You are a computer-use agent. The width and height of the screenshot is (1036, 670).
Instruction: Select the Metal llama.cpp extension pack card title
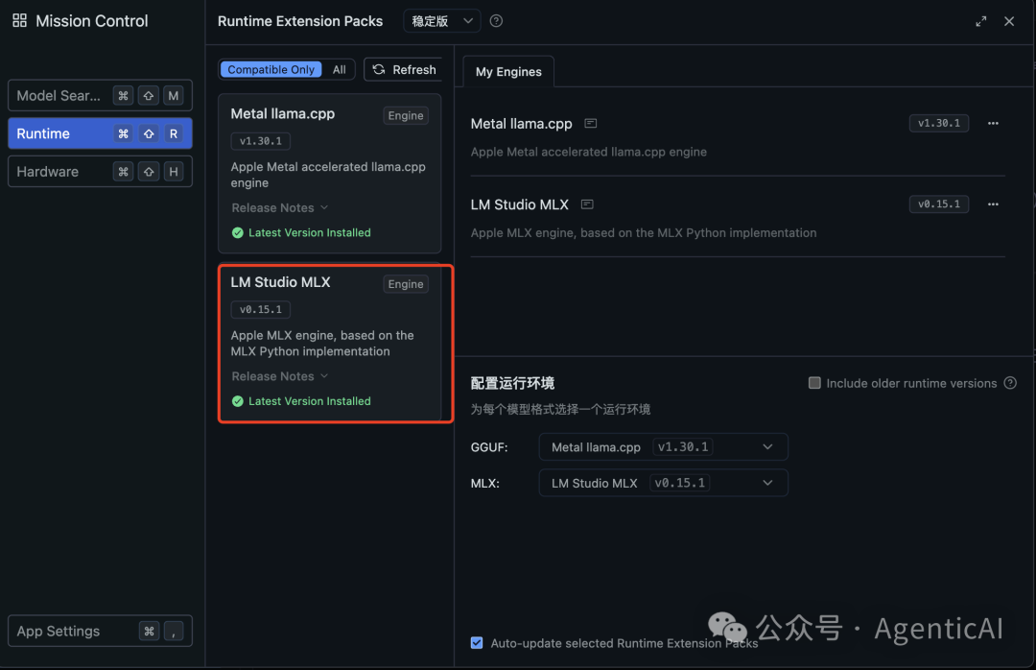(283, 114)
